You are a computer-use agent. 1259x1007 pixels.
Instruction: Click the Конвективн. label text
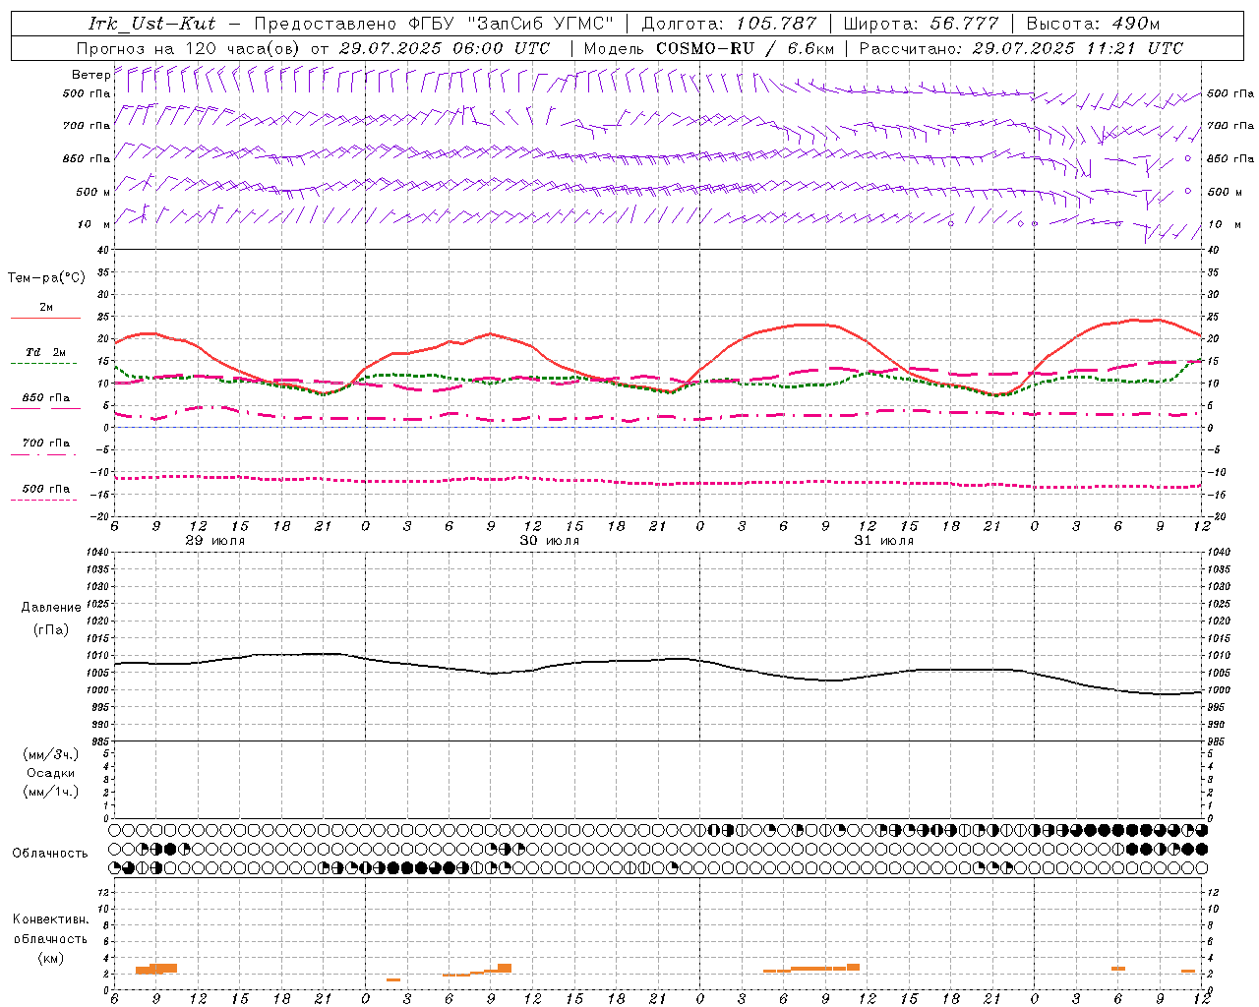[x=50, y=919]
